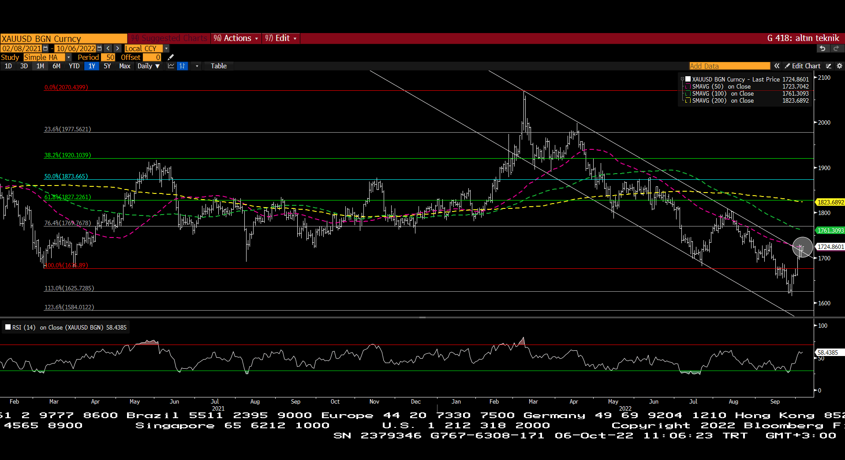845x460 pixels.
Task: Open Suggested Charts
Action: coord(169,38)
